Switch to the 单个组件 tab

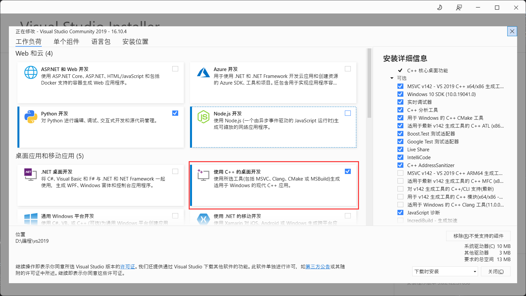click(x=66, y=41)
